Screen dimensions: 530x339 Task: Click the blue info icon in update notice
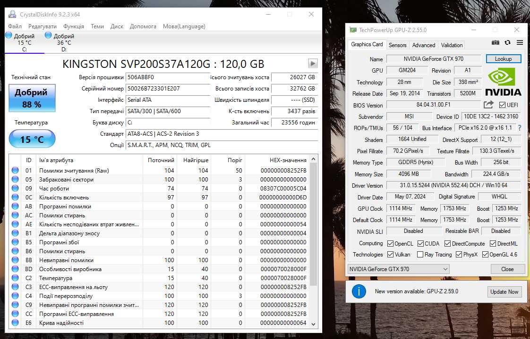(x=359, y=291)
